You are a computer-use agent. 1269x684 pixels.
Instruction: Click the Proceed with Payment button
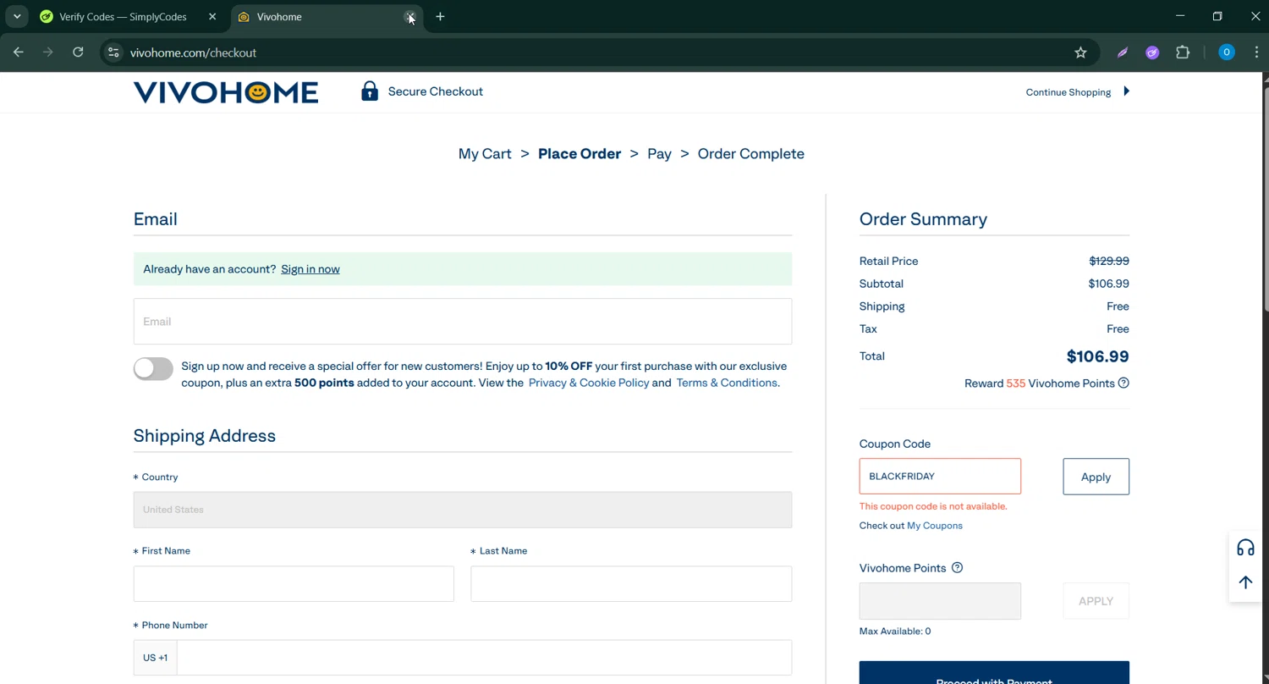[994, 673]
